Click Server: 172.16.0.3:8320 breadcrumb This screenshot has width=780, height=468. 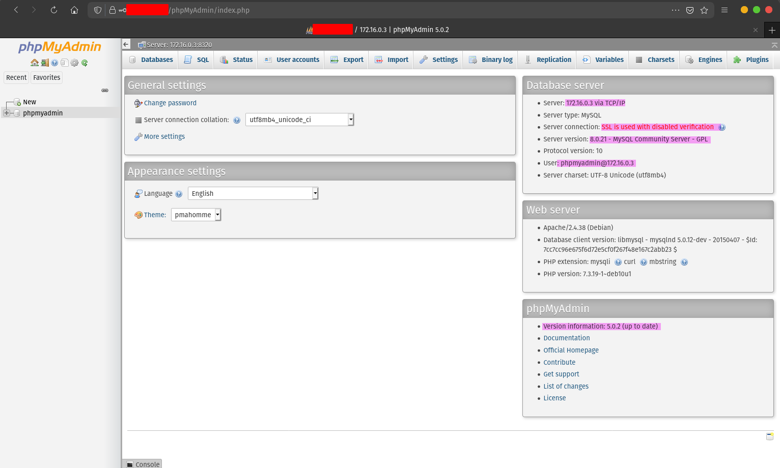[x=179, y=45]
